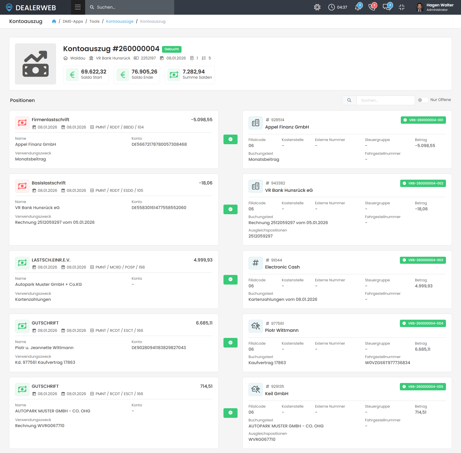Toggle fullscreen collapse icon
Image resolution: width=461 pixels, height=453 pixels.
coord(402,7)
